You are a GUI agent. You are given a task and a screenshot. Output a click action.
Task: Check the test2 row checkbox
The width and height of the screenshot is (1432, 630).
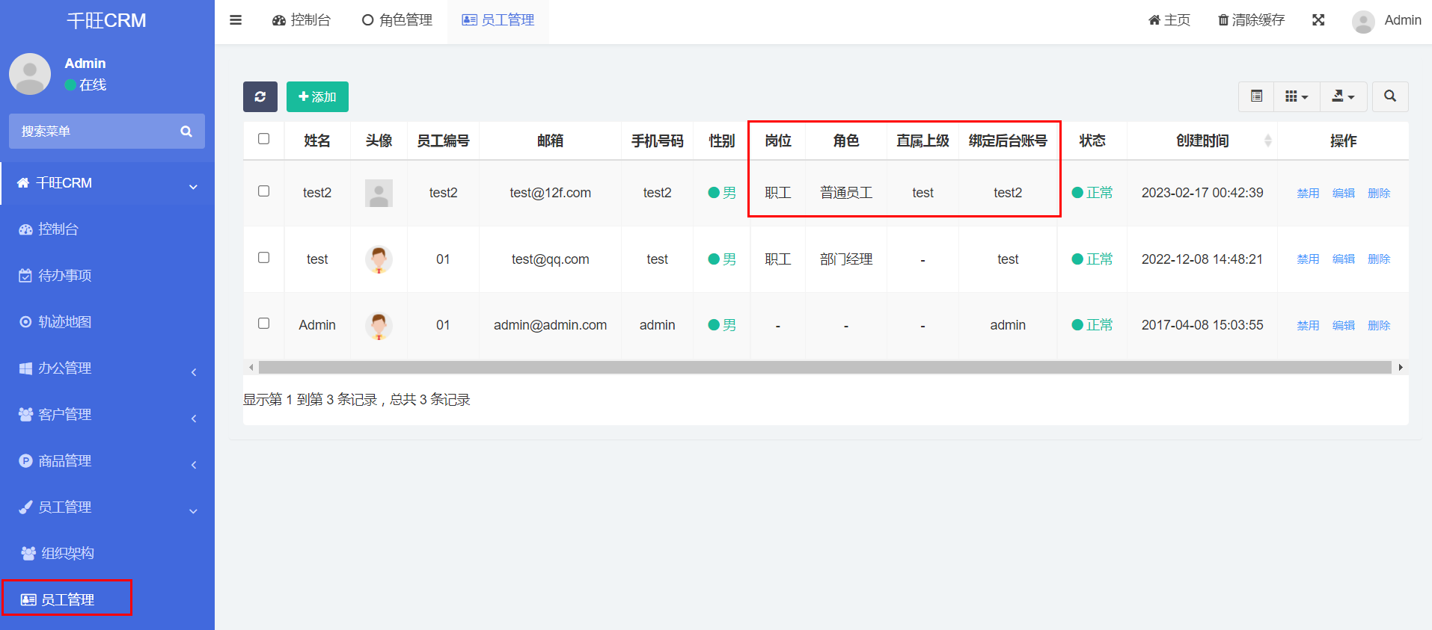(x=263, y=191)
